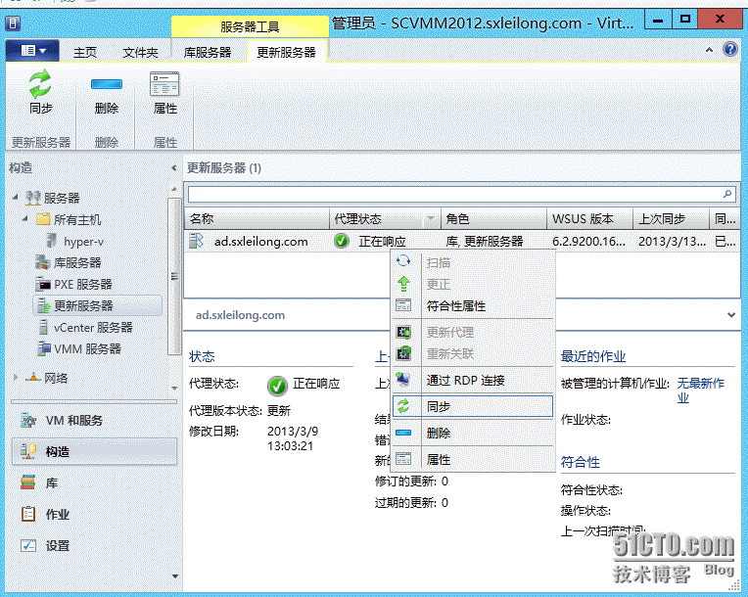Image resolution: width=748 pixels, height=597 pixels.
Task: Expand the navigation buttons overflow arrow
Action: click(x=175, y=576)
